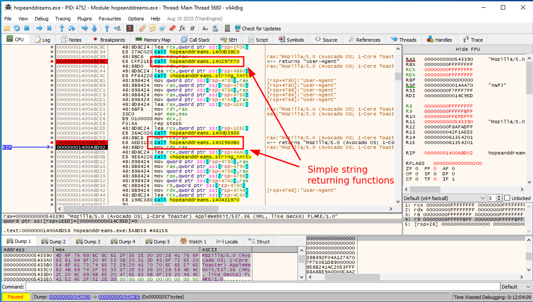
Task: Click the 00000000005433E6 dump end address link
Action: 119,297
